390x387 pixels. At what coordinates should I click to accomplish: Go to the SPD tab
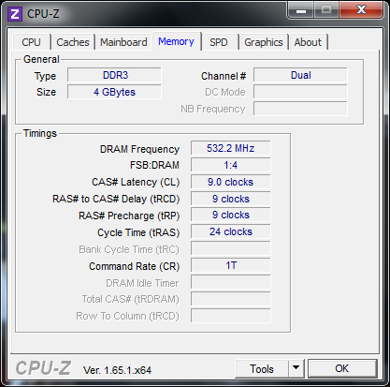(x=219, y=42)
